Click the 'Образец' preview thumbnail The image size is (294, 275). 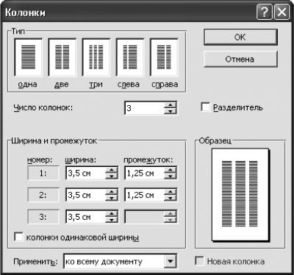click(x=240, y=195)
